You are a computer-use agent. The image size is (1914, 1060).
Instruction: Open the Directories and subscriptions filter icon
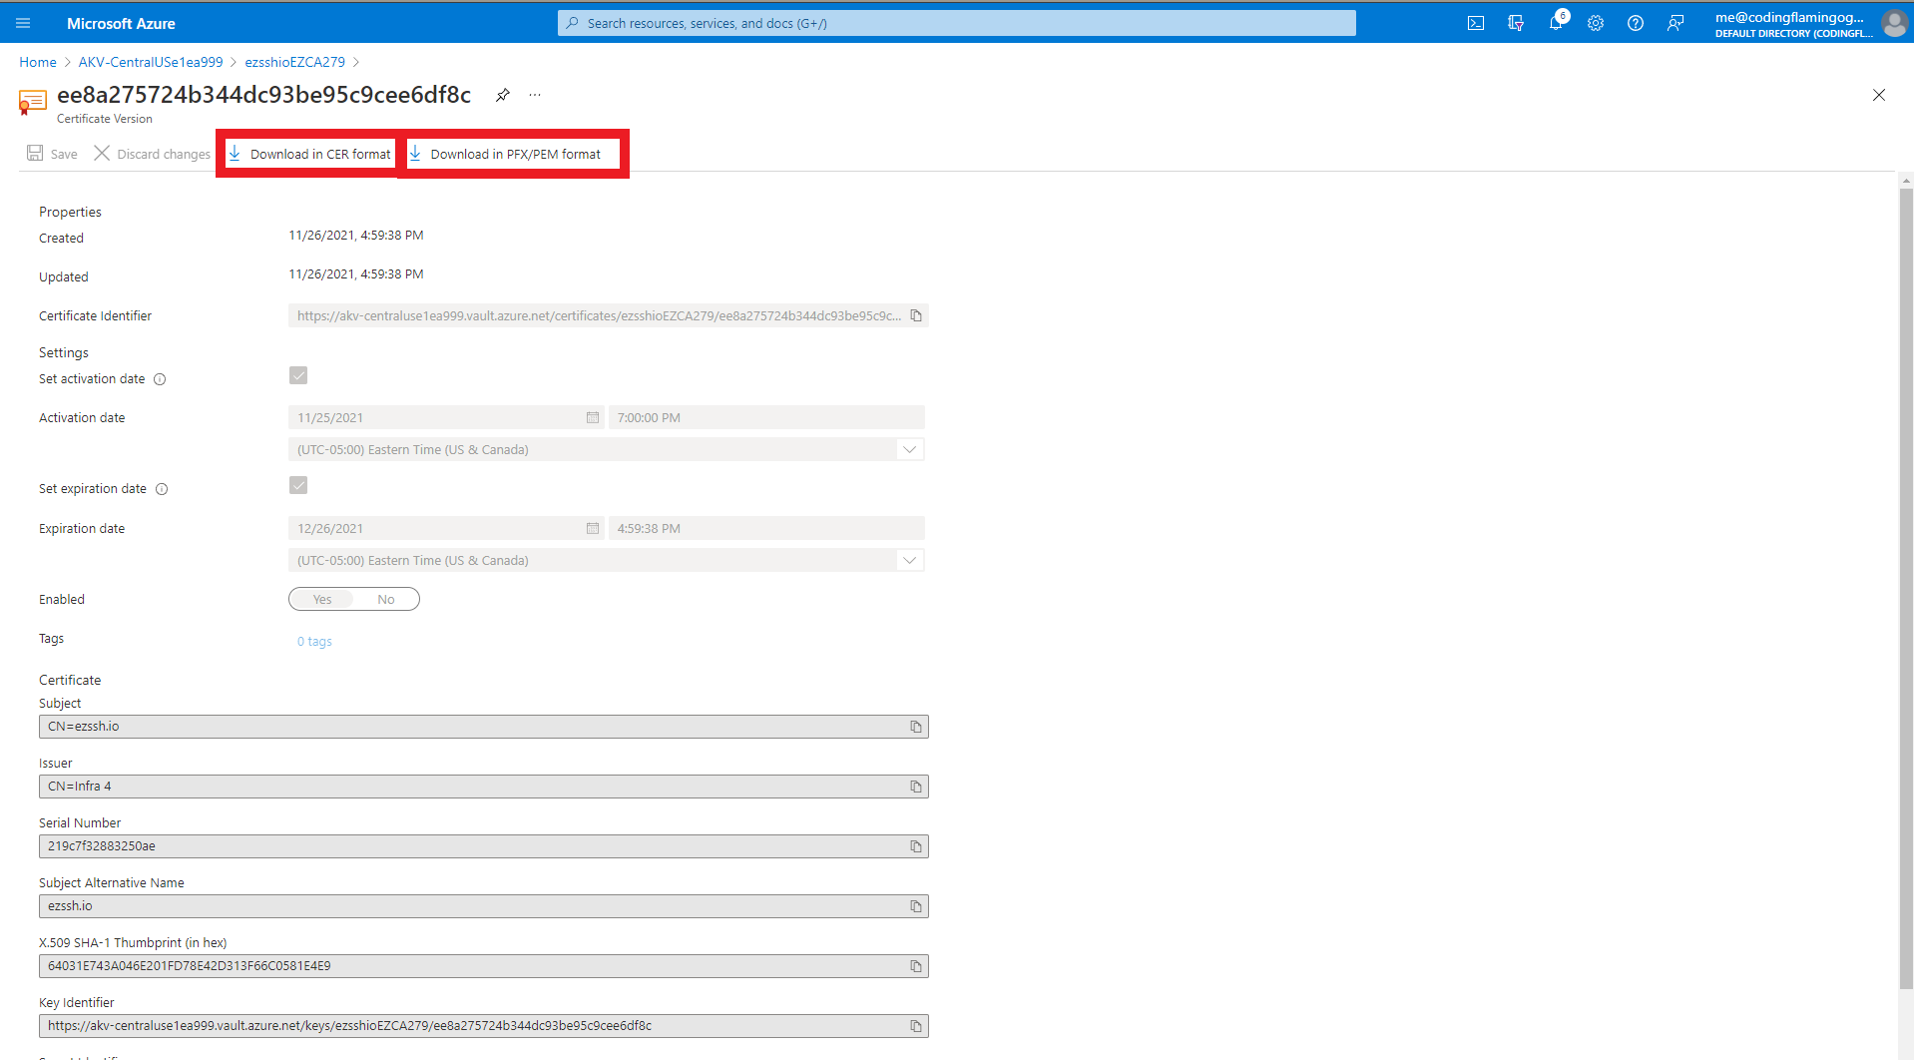pyautogui.click(x=1516, y=23)
